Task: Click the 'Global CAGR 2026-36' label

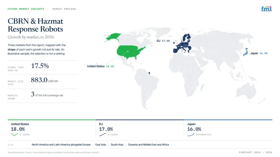Action: click(x=16, y=69)
